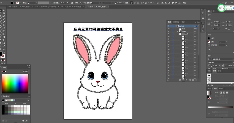The image size is (234, 123).
Task: Open the 符号 symbols tab
Action: (x=219, y=71)
